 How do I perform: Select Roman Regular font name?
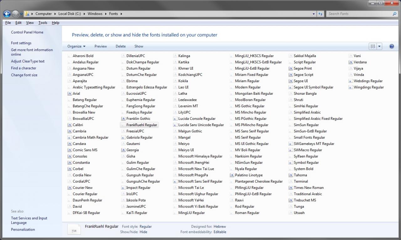click(x=247, y=213)
